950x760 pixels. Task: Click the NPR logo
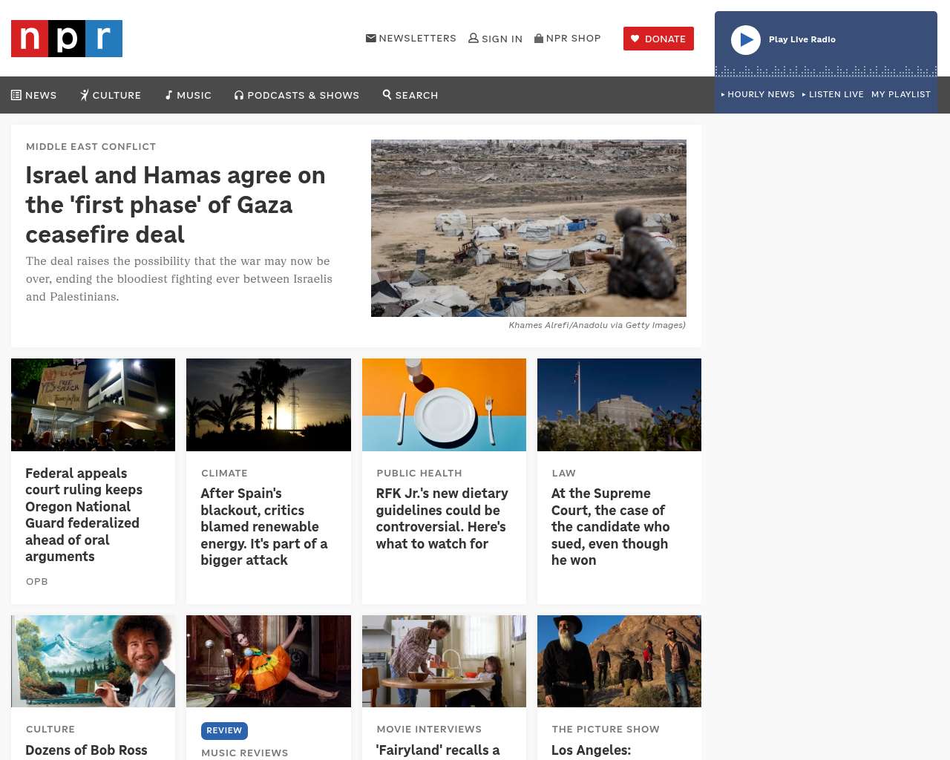tap(67, 39)
